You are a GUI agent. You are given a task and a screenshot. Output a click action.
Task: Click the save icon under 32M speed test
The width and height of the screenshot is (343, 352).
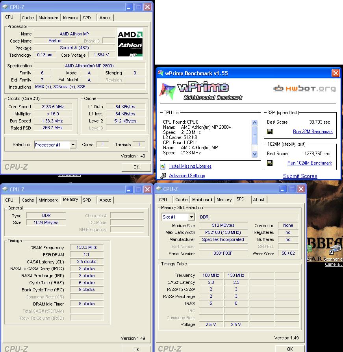tap(270, 132)
